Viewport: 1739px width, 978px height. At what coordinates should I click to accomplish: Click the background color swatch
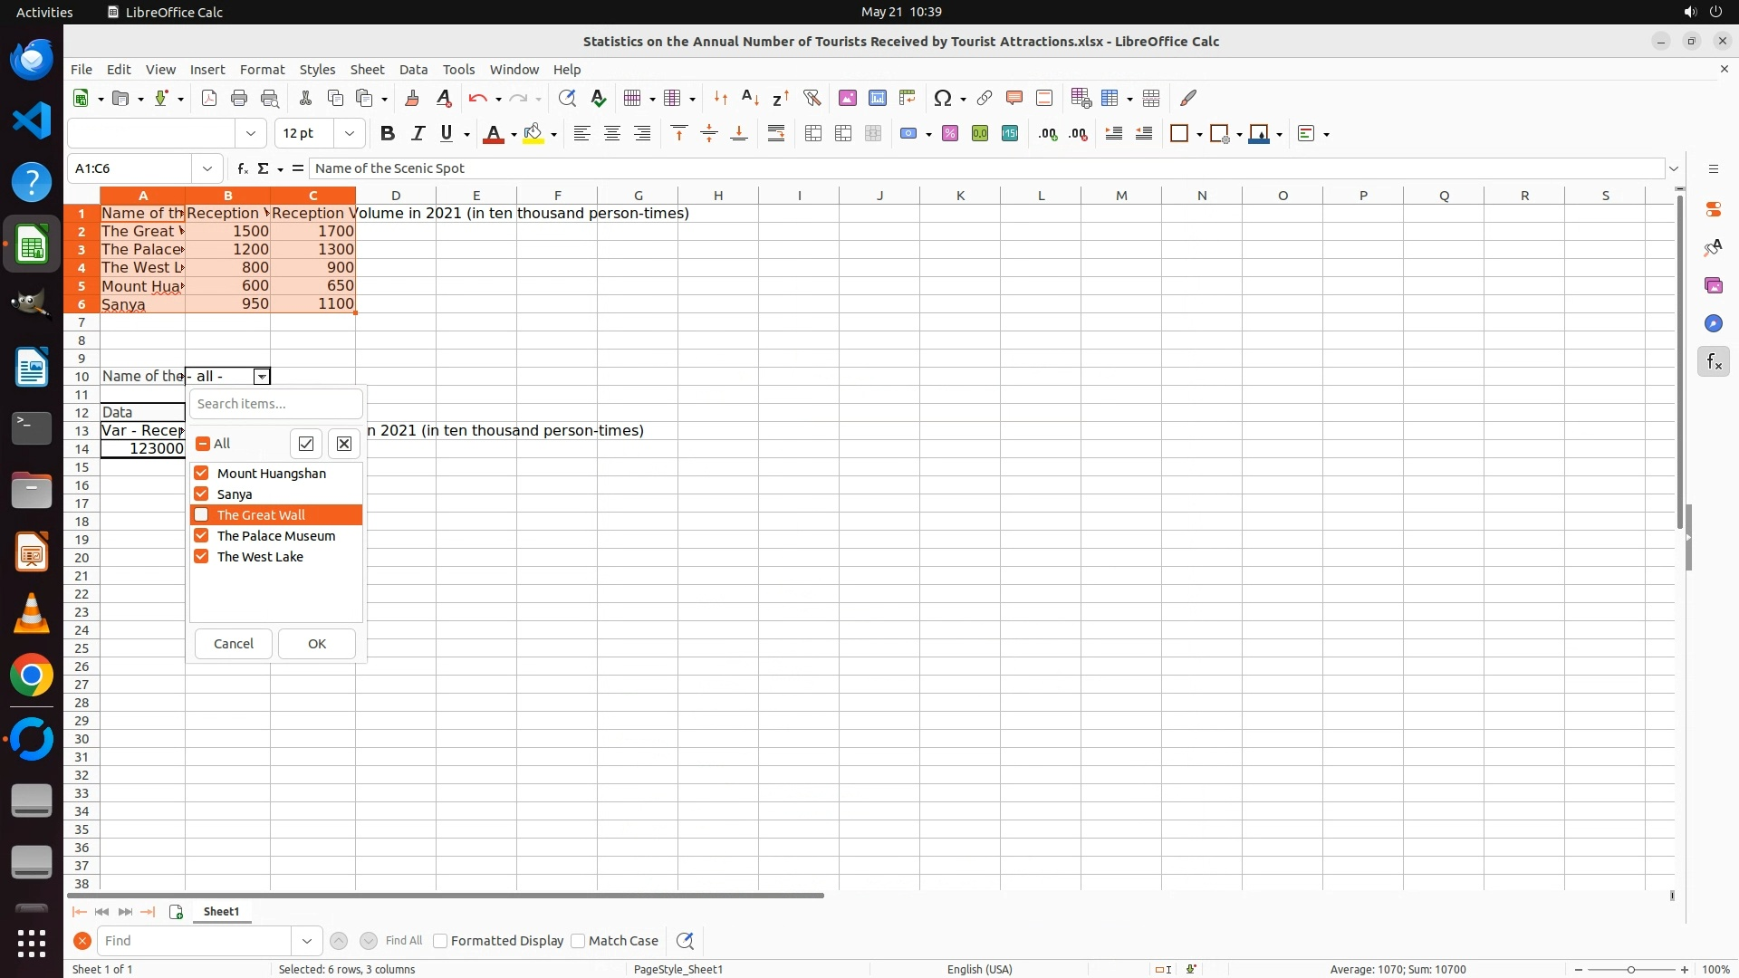(x=533, y=134)
